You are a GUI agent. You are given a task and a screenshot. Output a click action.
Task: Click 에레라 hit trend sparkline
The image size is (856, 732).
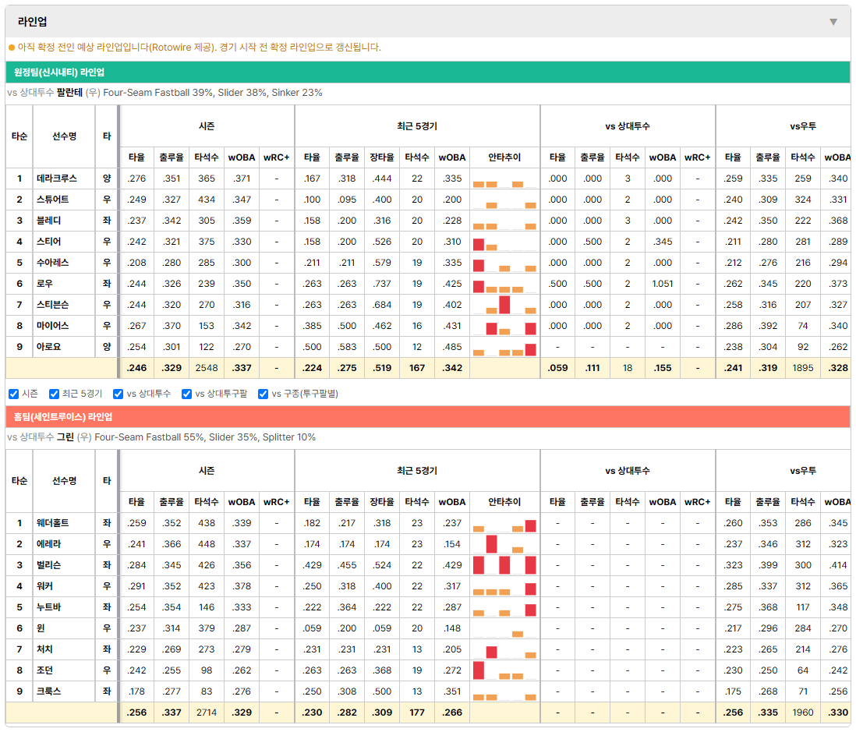tap(504, 544)
